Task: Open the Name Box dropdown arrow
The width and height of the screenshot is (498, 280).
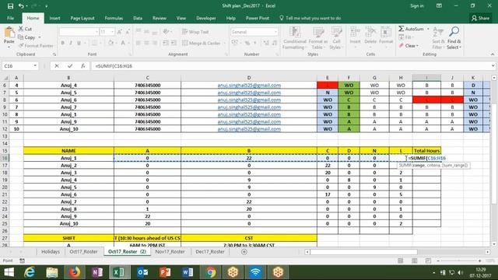Action: click(x=35, y=65)
